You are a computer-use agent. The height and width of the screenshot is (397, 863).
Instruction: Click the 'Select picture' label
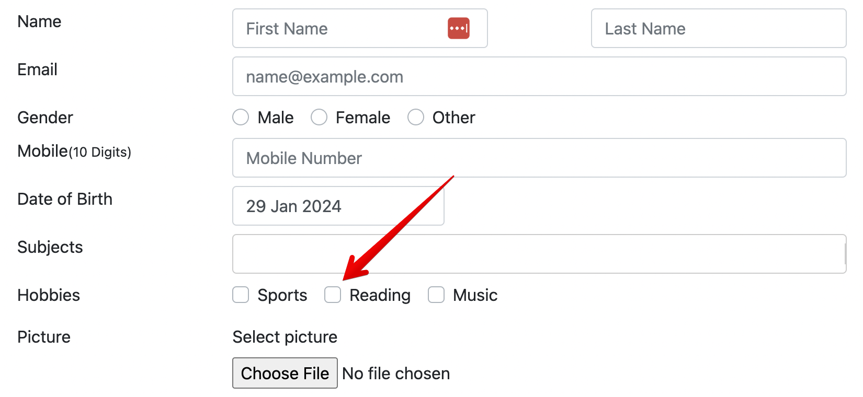click(x=285, y=337)
